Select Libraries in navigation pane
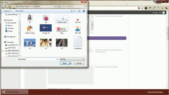 point(8,20)
